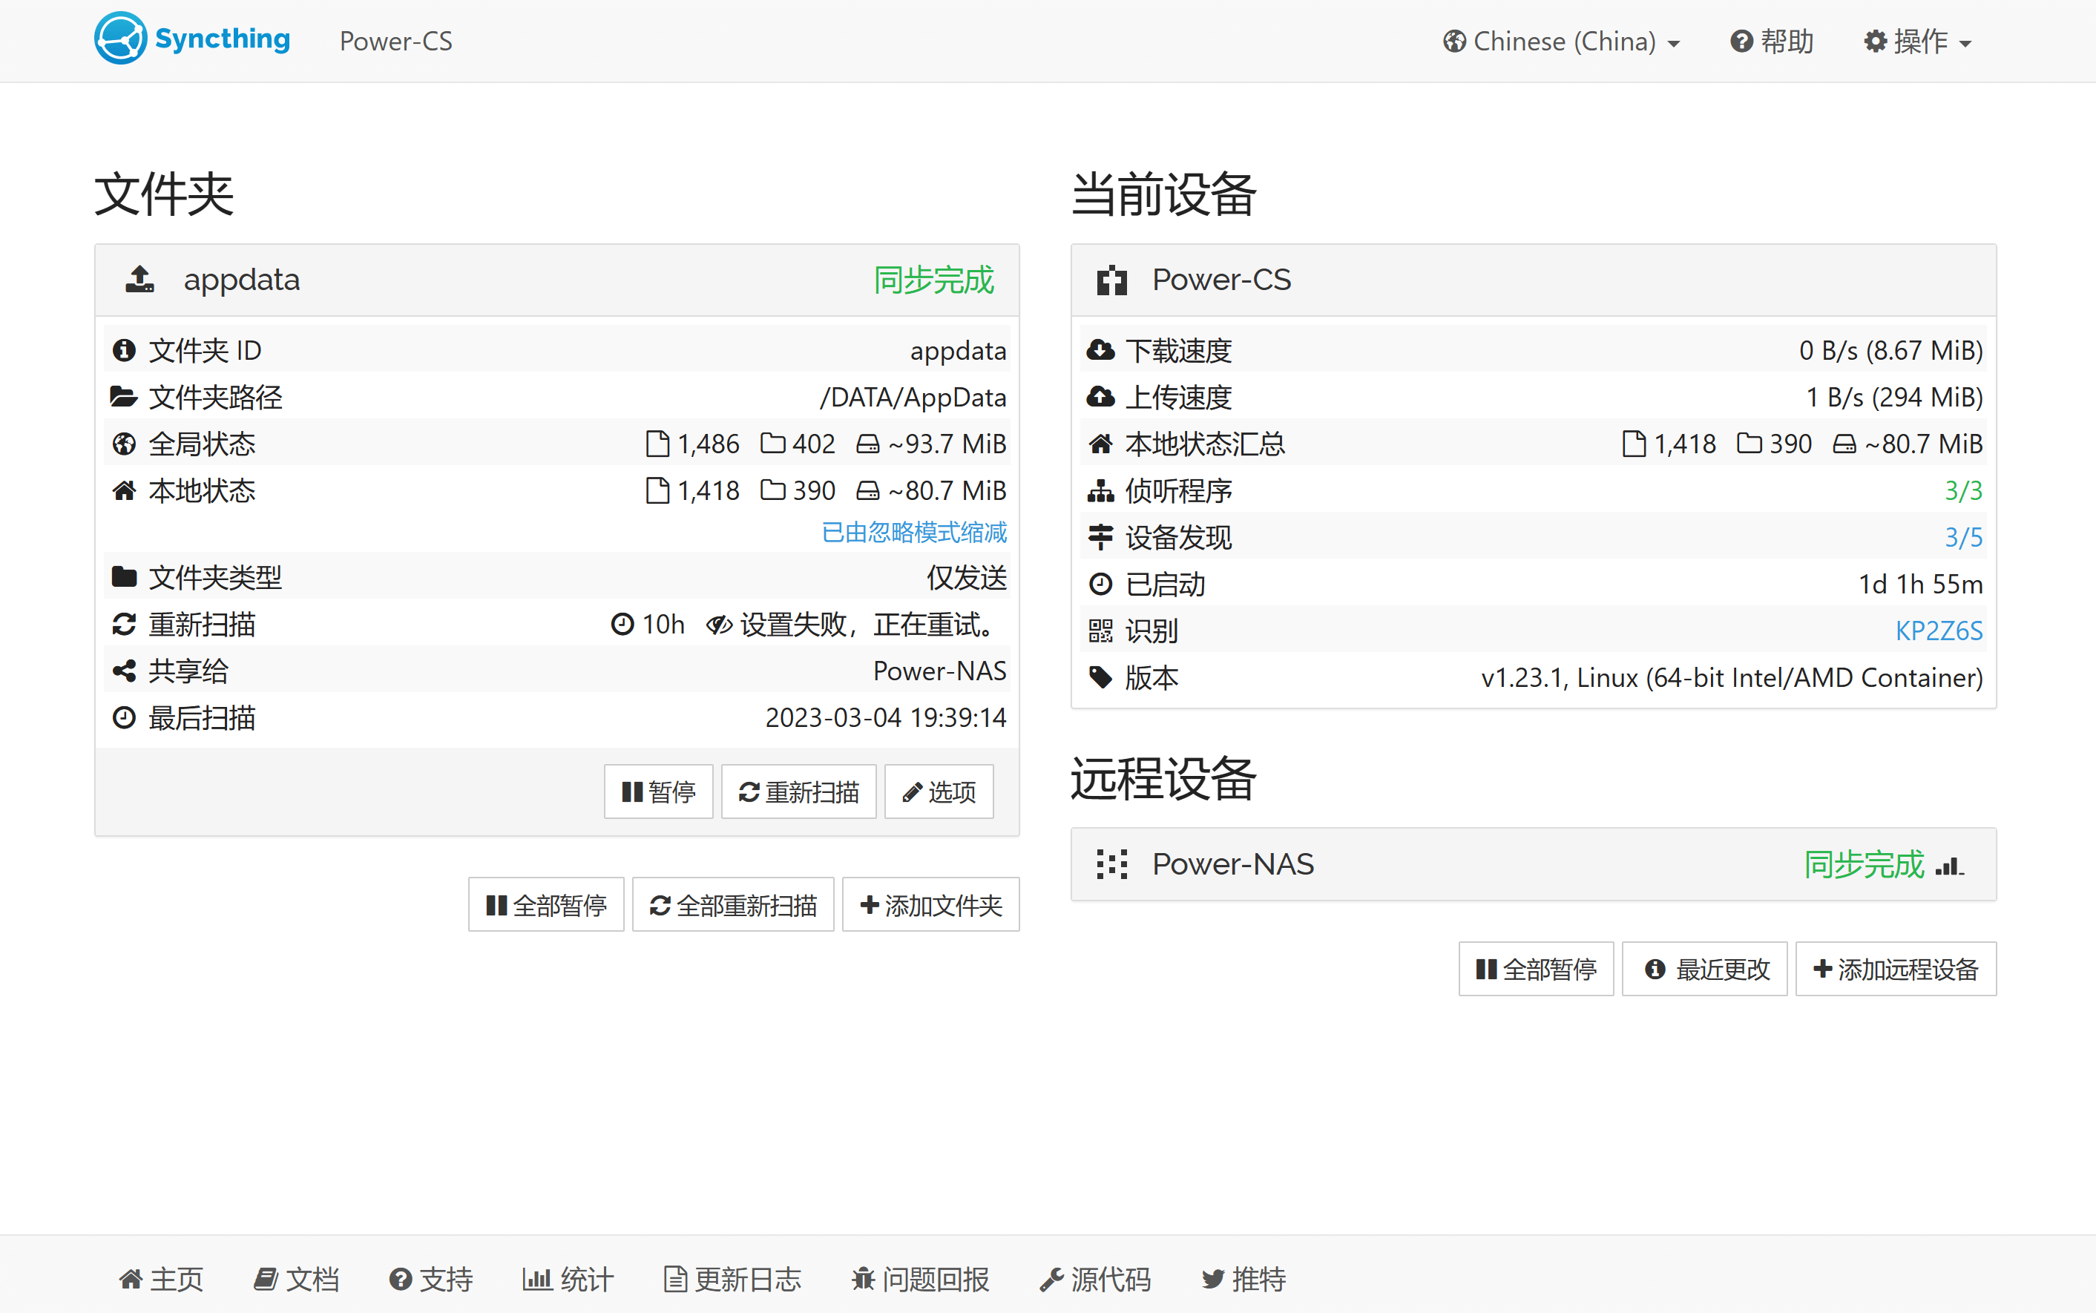Click the device discovery signpost icon
This screenshot has width=2096, height=1313.
pos(1101,538)
